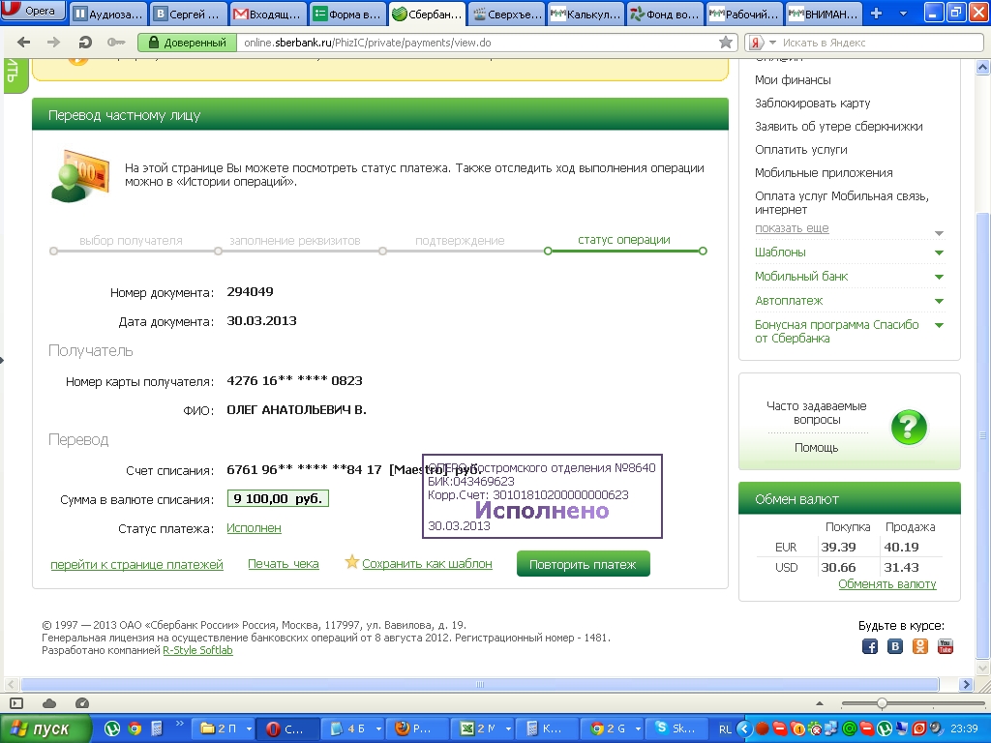Screen dimensions: 991x743
Task: Open 'Помощь' link in FAQ box
Action: tap(816, 447)
